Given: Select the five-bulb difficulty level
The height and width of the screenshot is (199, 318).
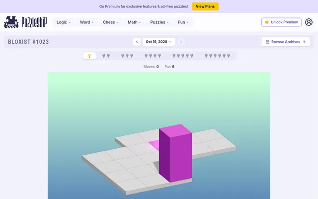Looking at the screenshot, I should point(183,56).
